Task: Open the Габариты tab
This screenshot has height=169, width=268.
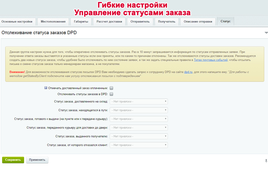Action: click(x=81, y=22)
